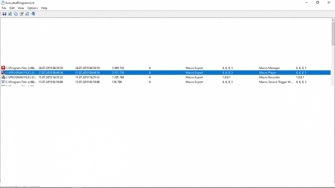Click the Macro Service Trigger row icon
335x188 pixels.
pos(3,82)
